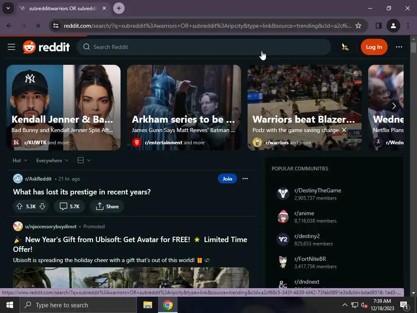
Task: View site information icon in address bar
Action: [56, 26]
